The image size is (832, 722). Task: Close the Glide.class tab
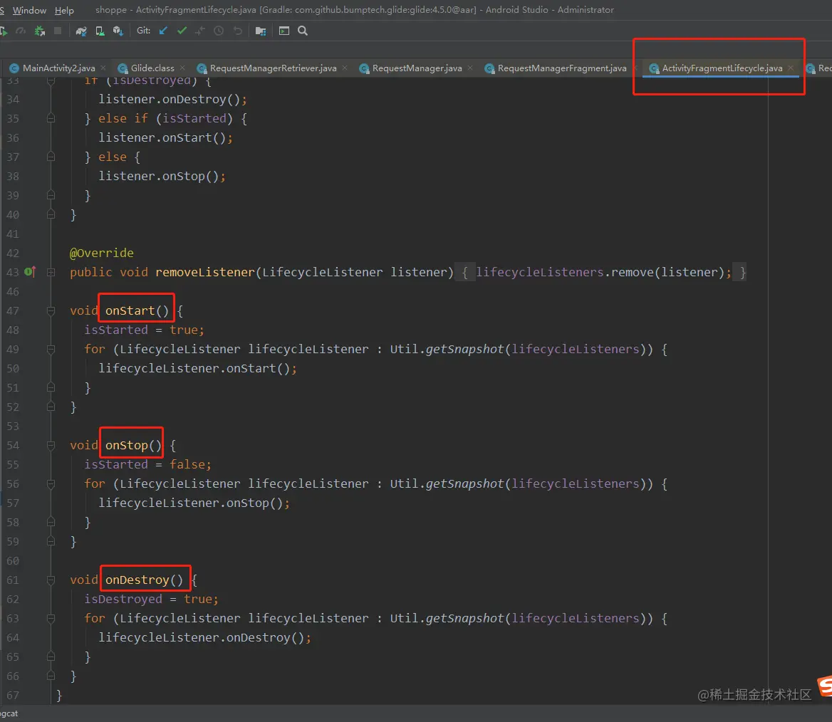pos(182,68)
